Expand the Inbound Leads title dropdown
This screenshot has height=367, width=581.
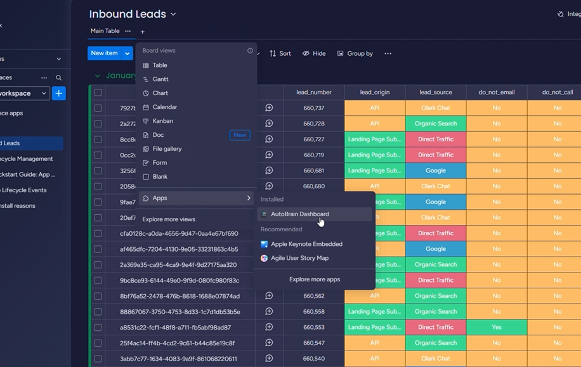point(173,15)
